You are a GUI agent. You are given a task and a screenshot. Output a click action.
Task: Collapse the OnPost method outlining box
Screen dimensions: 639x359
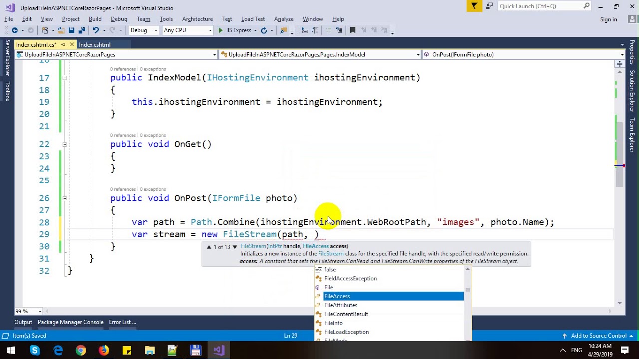(x=64, y=198)
